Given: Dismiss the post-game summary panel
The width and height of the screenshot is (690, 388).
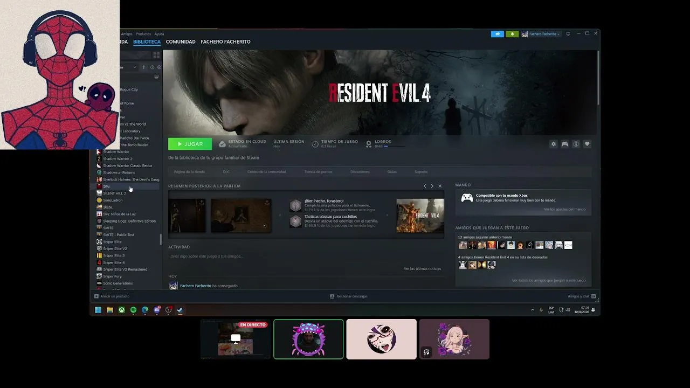Looking at the screenshot, I should pyautogui.click(x=440, y=186).
